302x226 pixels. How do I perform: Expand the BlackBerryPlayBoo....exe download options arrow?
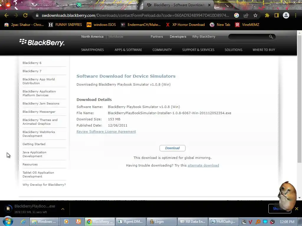tap(63, 209)
